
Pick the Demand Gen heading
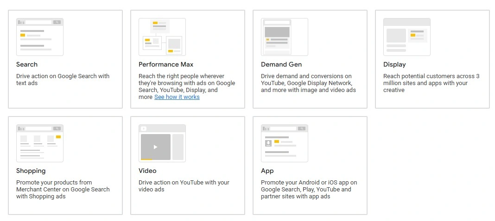[281, 65]
